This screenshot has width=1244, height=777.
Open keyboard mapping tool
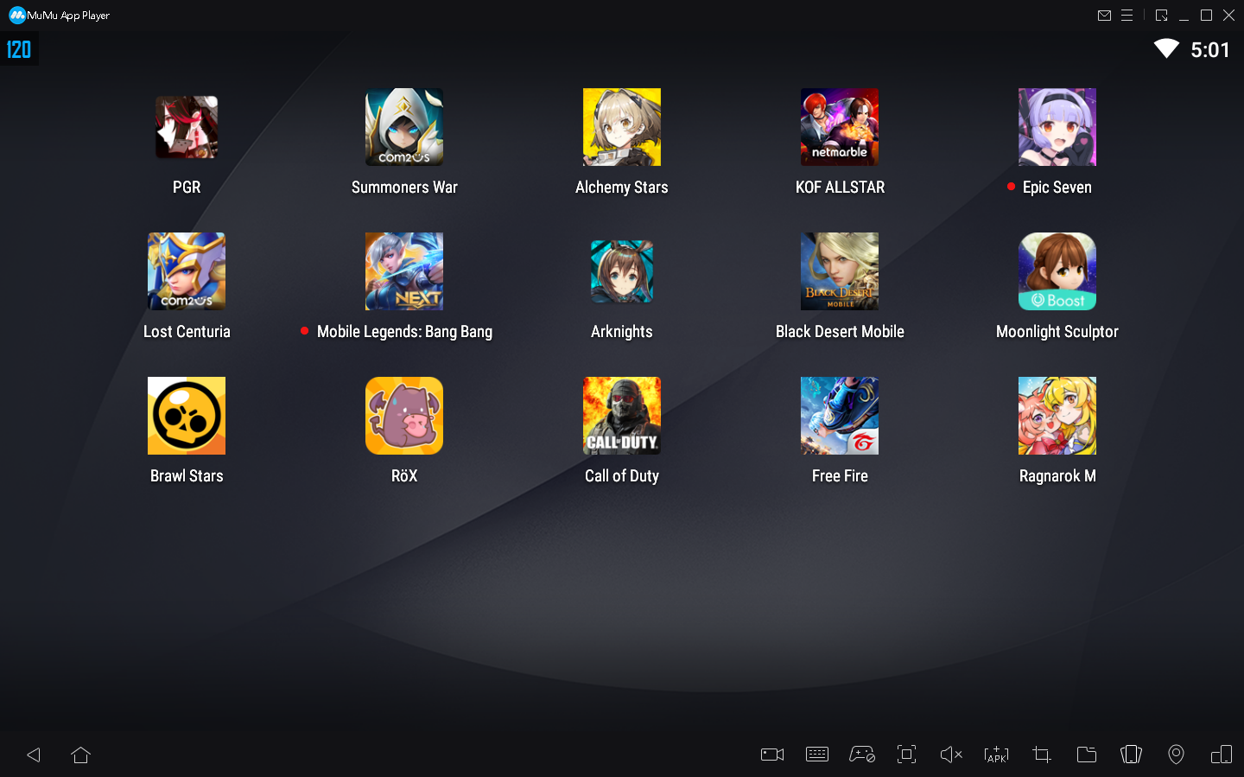(x=817, y=755)
